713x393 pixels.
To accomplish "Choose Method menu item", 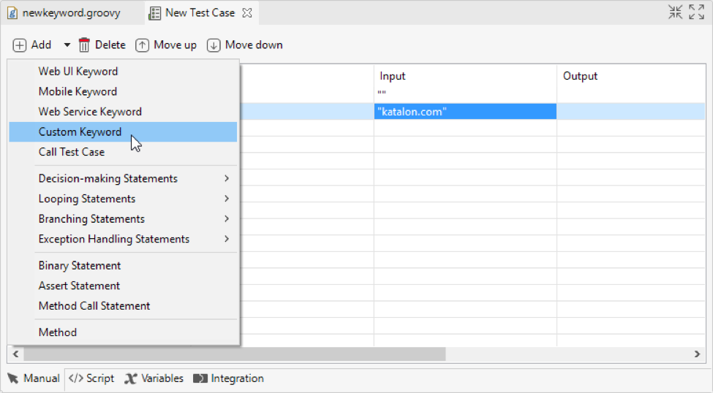I will click(x=123, y=332).
